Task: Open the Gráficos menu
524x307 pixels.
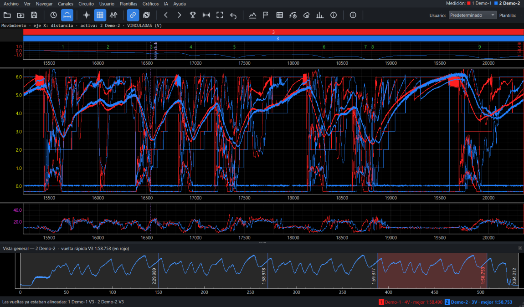Action: click(x=150, y=4)
